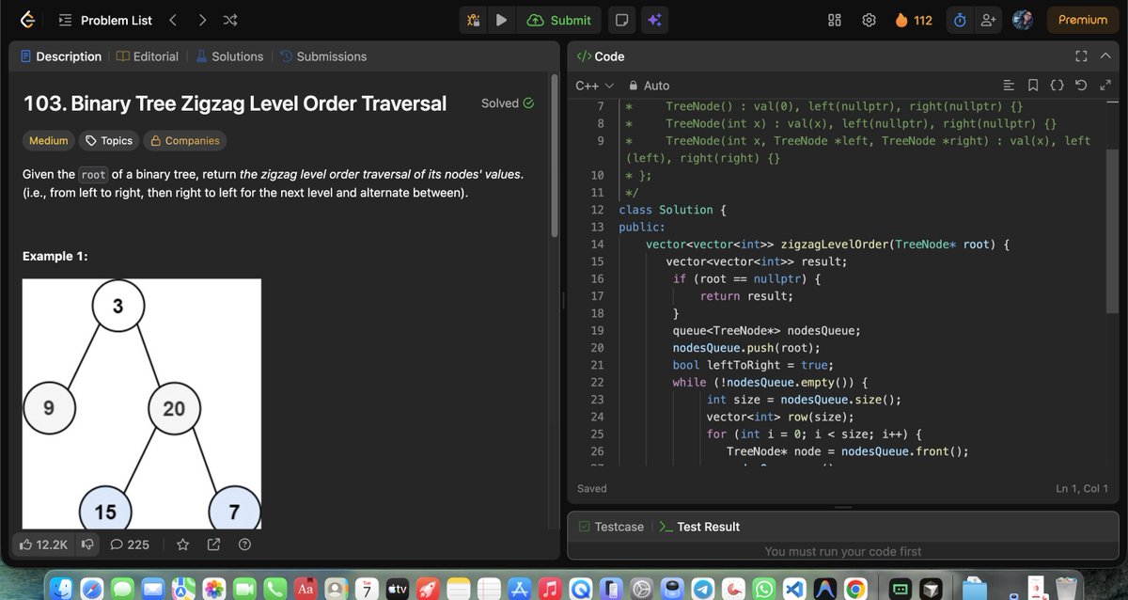This screenshot has width=1128, height=600.
Task: Open the settings gear icon
Action: [x=869, y=20]
